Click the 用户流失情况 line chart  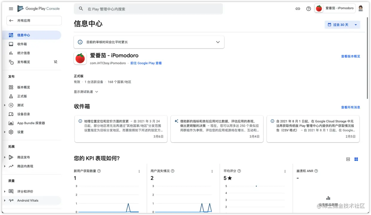[181, 199]
